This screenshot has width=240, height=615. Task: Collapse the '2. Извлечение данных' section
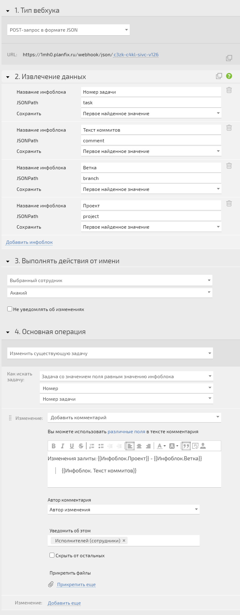(8, 77)
